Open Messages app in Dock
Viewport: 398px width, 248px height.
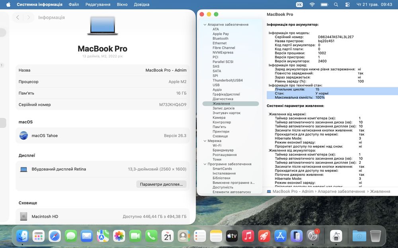pos(71,236)
